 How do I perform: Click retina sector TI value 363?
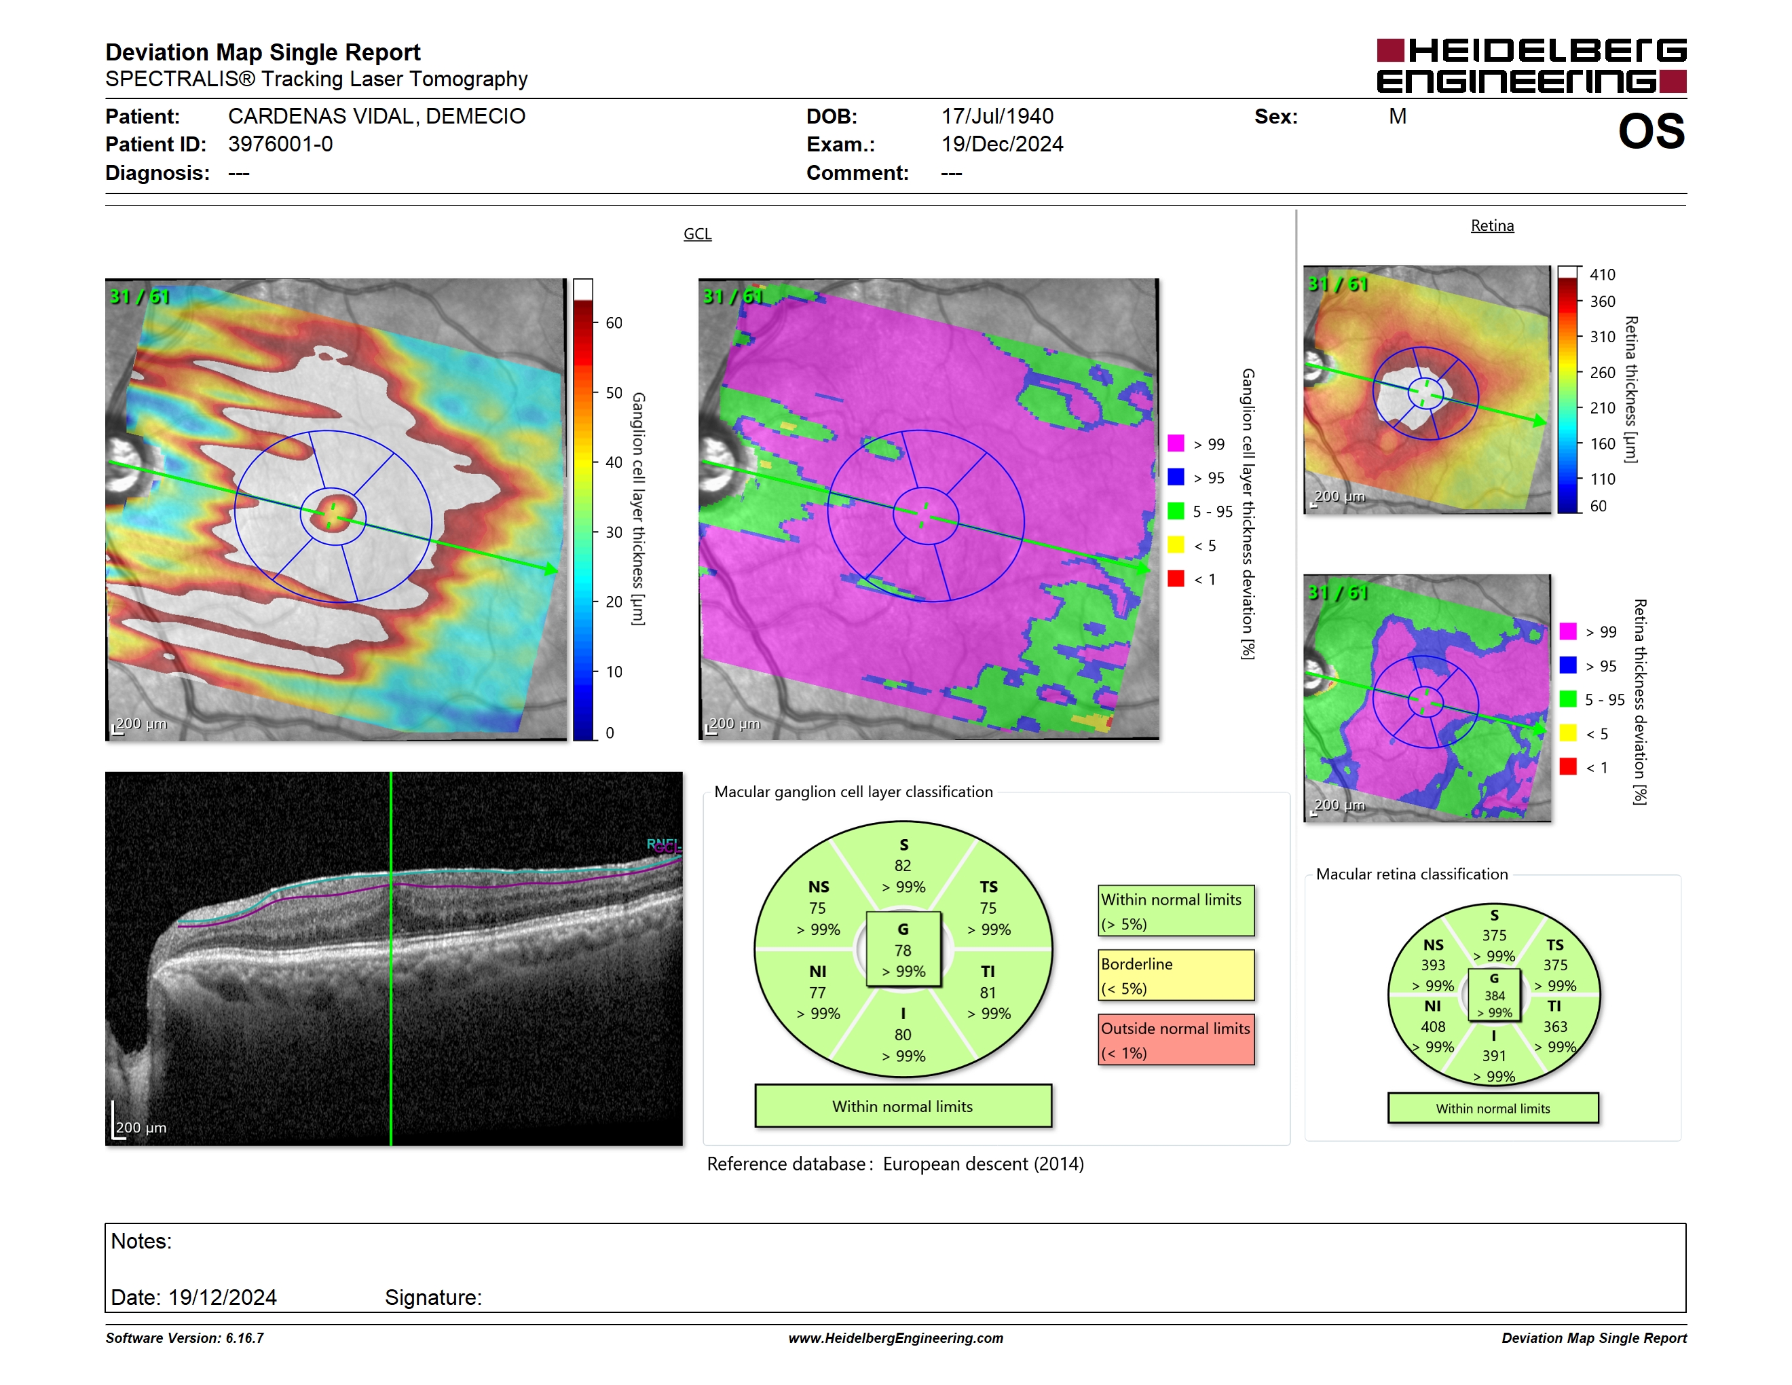(x=1555, y=1027)
